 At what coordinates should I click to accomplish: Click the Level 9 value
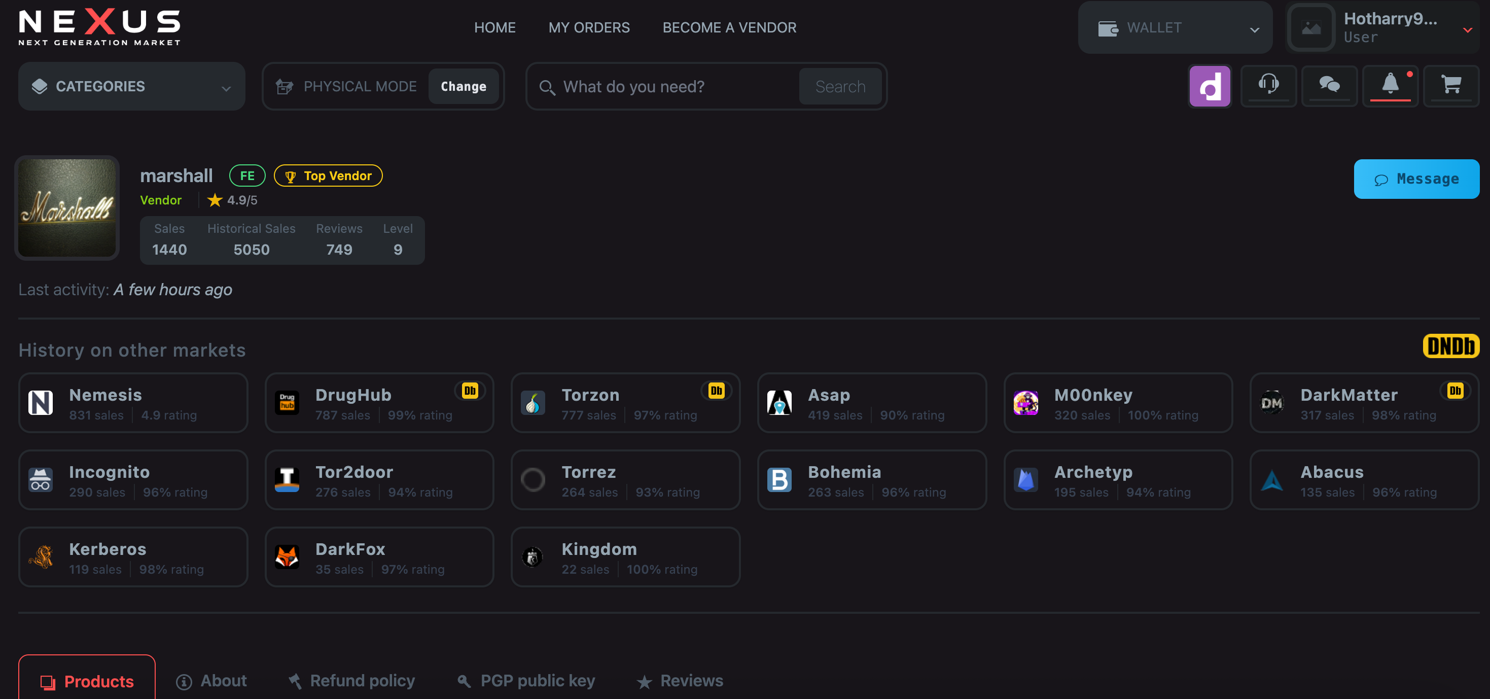pos(398,250)
